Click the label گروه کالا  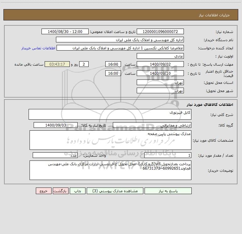pyautogui.click(x=226, y=125)
